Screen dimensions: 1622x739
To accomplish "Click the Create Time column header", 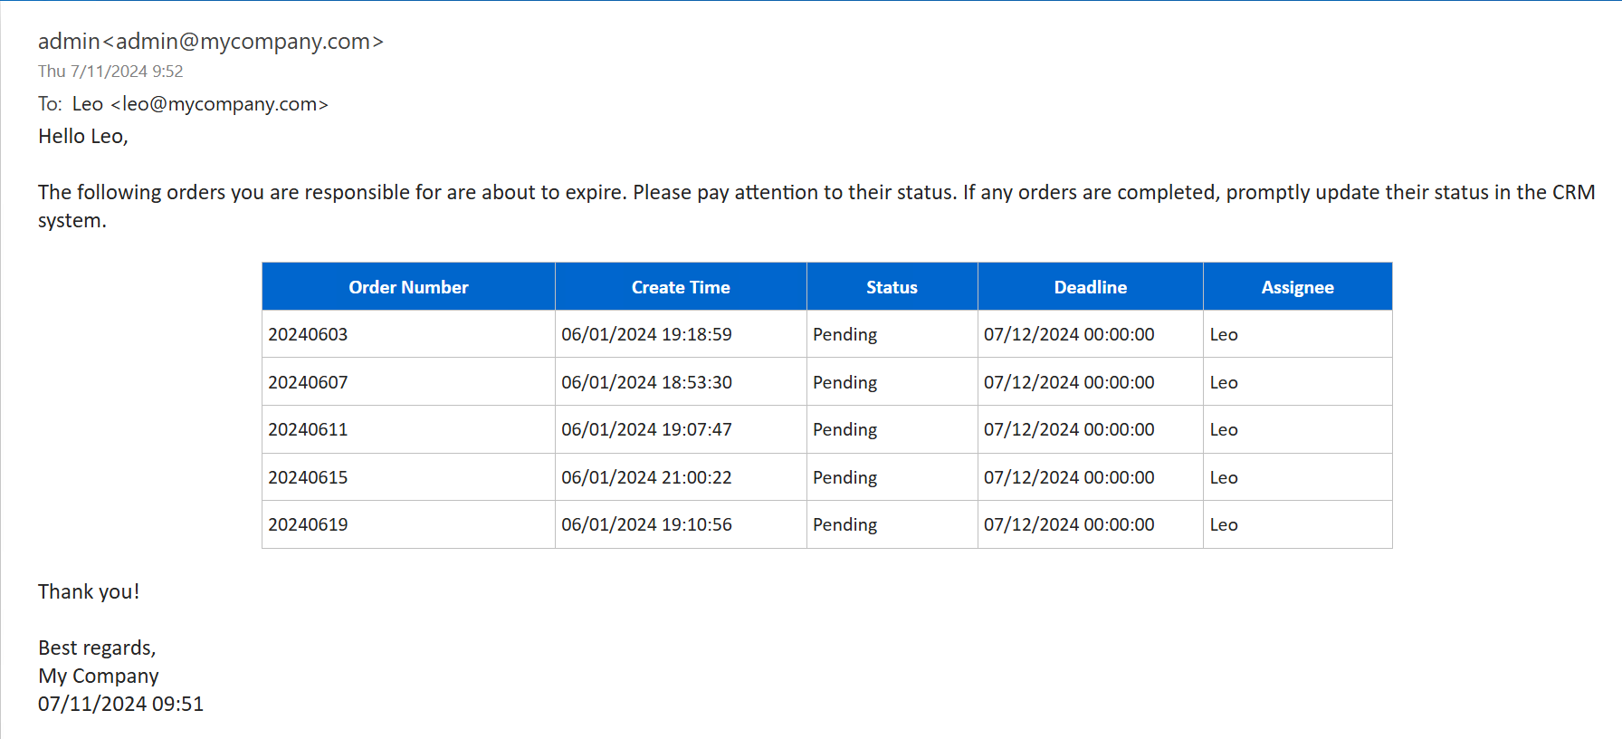I will (681, 287).
